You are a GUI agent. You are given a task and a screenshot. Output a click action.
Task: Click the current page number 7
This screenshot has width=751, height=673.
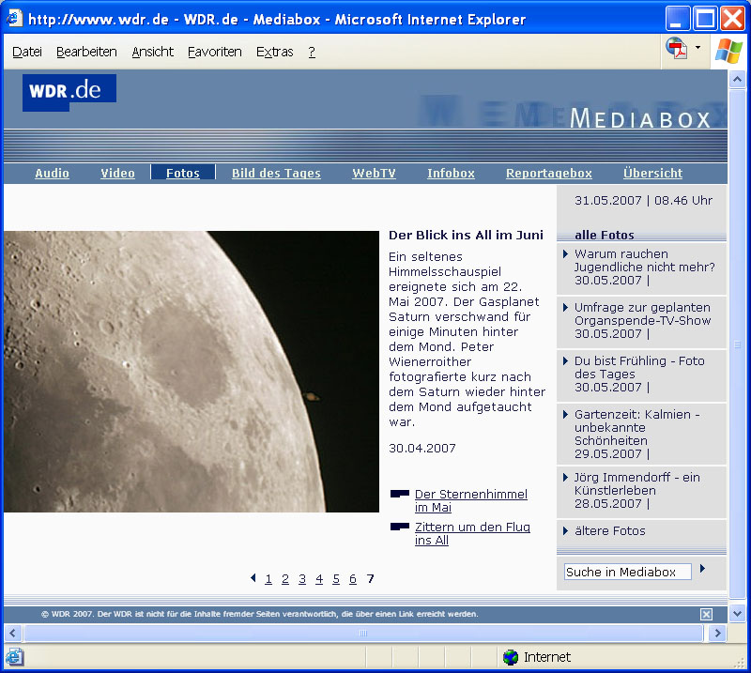pos(370,578)
